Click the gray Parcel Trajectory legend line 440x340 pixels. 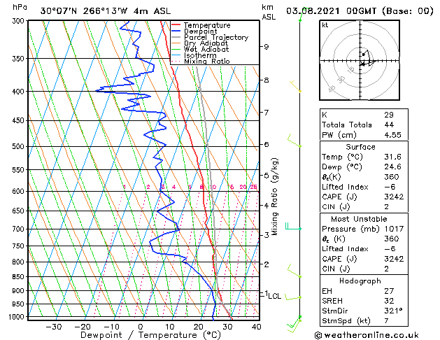click(x=176, y=37)
